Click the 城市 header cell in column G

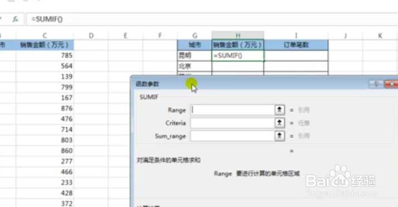pyautogui.click(x=195, y=45)
